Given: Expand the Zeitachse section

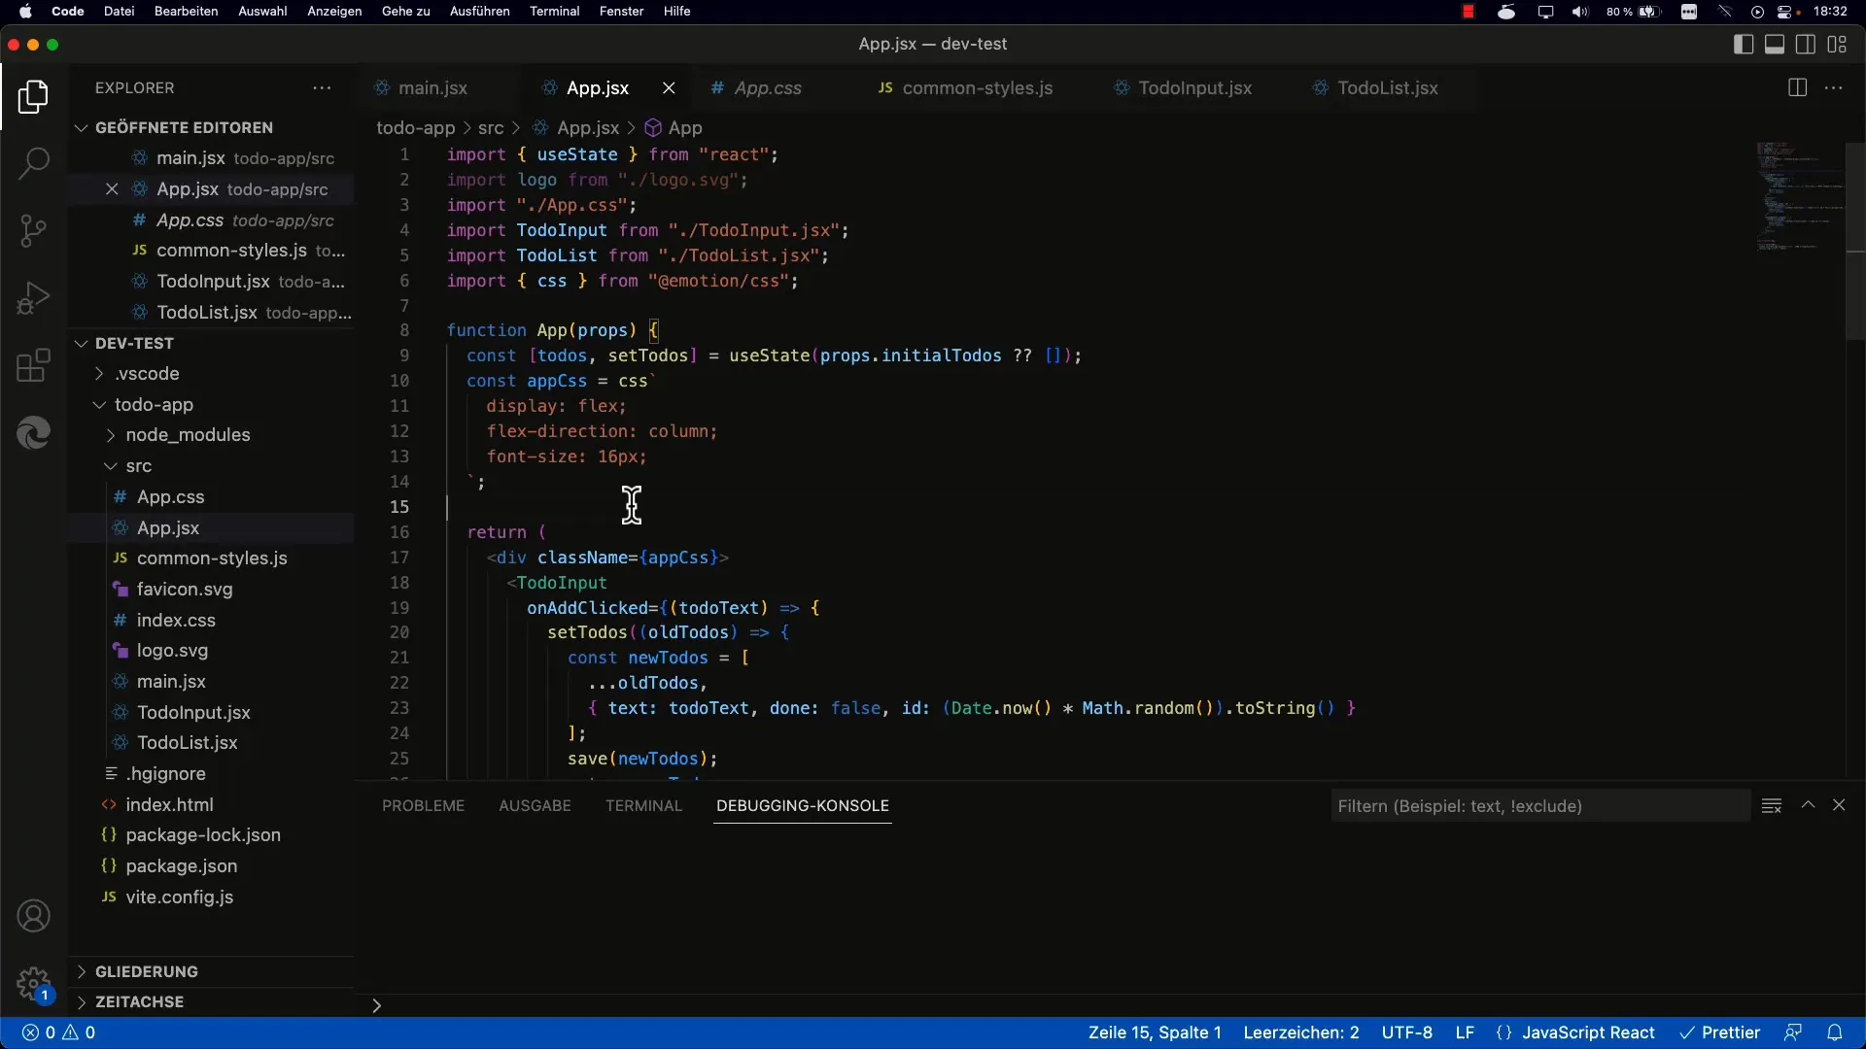Looking at the screenshot, I should pos(139,1001).
